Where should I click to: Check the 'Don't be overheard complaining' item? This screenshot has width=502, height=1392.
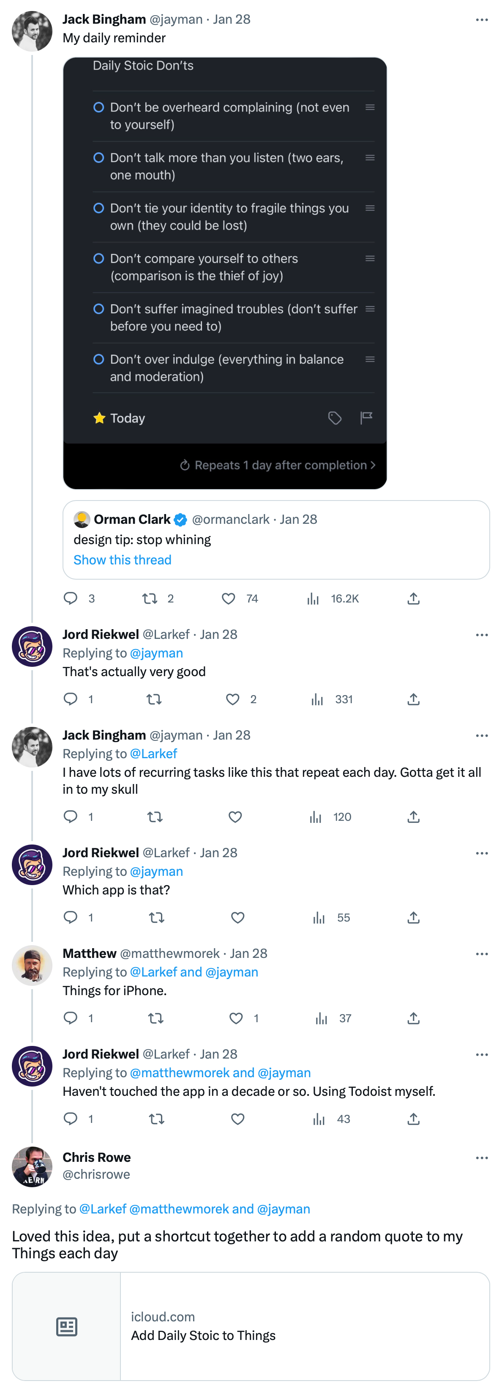tap(99, 107)
